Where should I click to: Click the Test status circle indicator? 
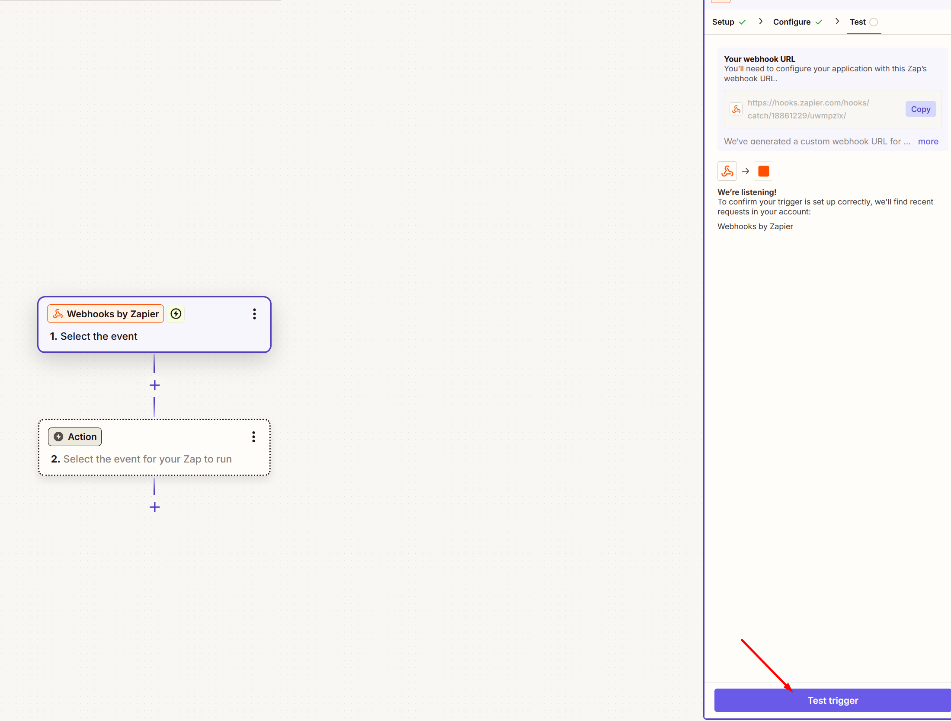874,22
